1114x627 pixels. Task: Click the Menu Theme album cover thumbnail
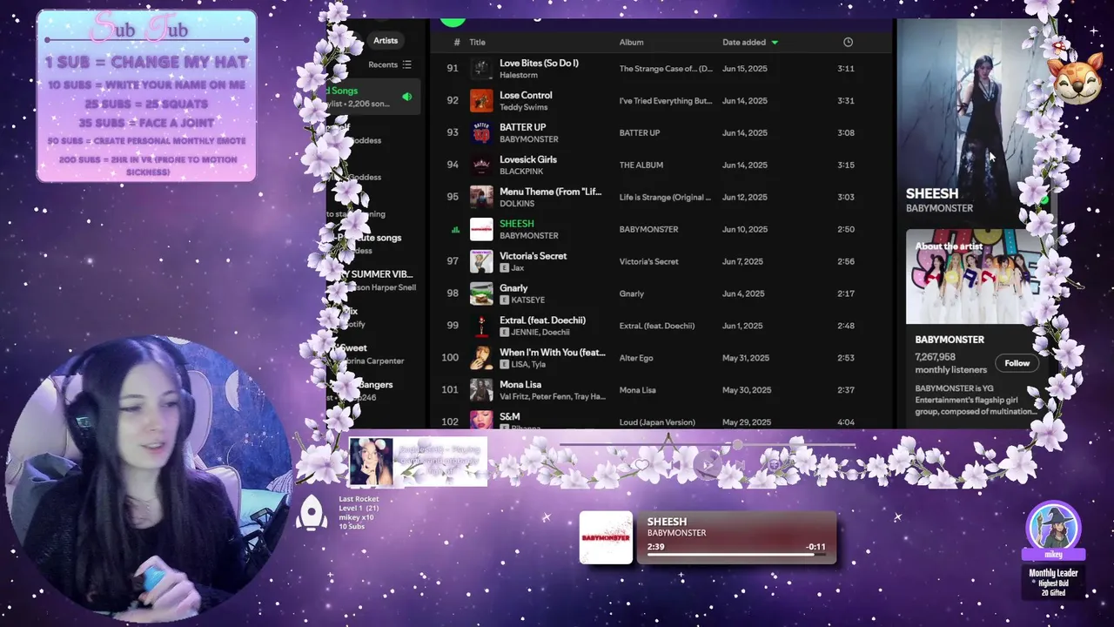click(x=481, y=197)
